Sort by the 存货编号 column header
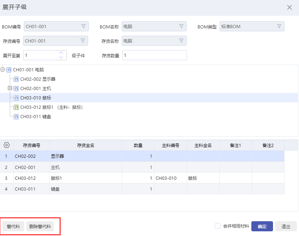Screen dimensions: 299x236 coord(31,146)
